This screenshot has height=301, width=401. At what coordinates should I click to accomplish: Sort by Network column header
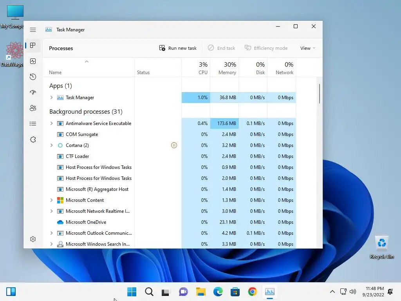pos(282,67)
